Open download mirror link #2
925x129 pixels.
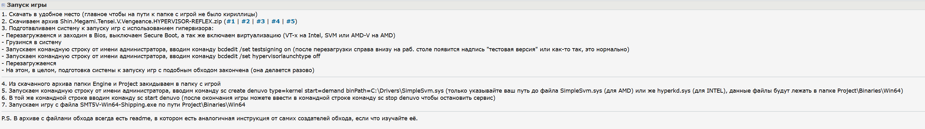tap(245, 21)
